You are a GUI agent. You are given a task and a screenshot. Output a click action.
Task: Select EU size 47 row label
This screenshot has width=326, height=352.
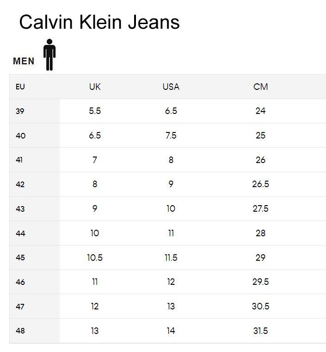20,307
